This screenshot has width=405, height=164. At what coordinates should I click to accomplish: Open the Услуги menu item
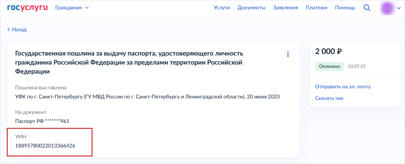click(x=221, y=8)
